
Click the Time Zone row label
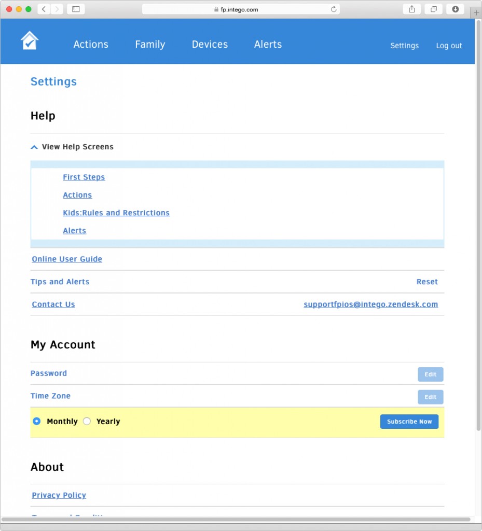pyautogui.click(x=50, y=396)
